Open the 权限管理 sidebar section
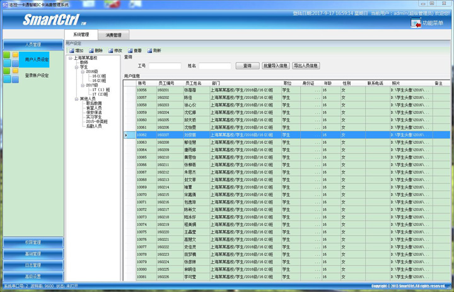The width and height of the screenshot is (454, 292). click(33, 243)
